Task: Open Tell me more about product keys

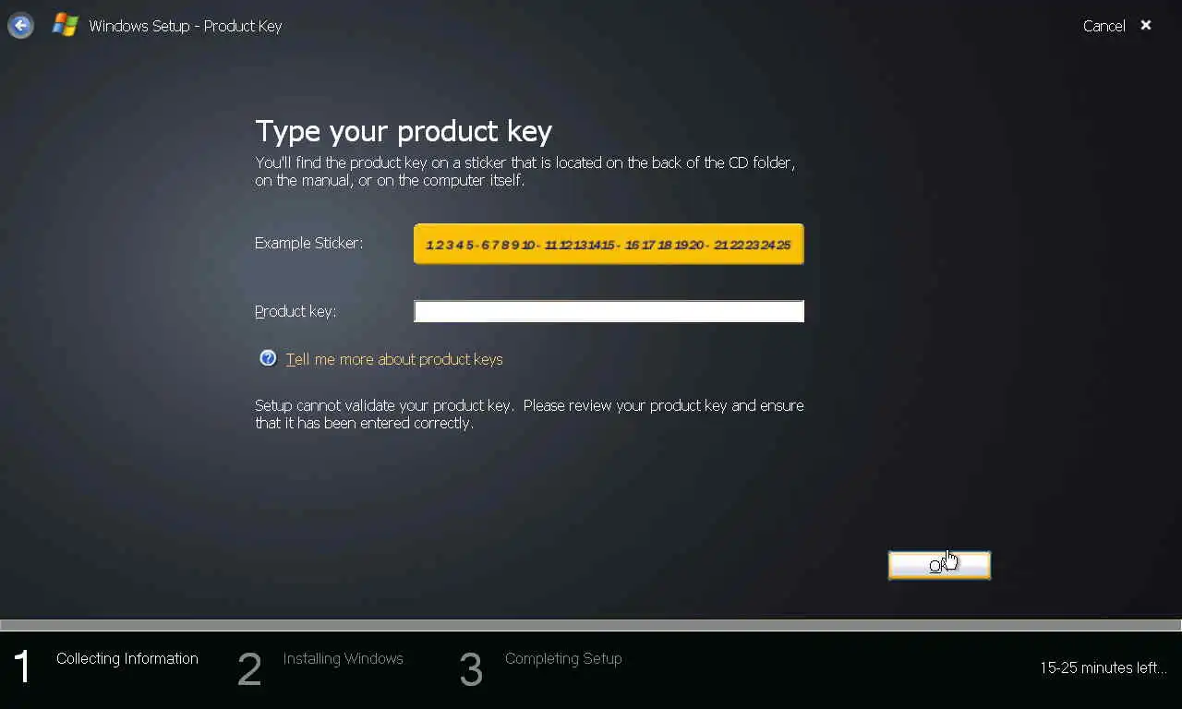Action: [x=394, y=359]
